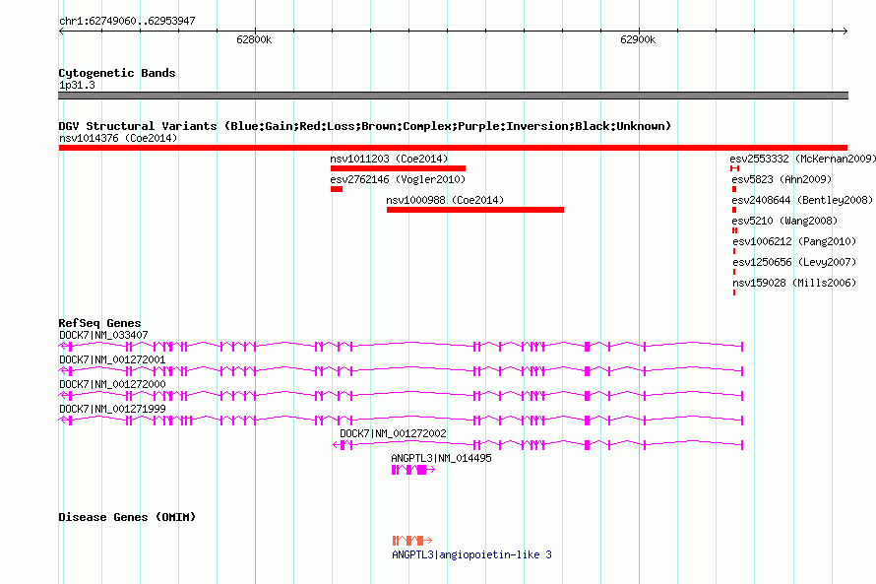Click the ANGPTL3|NM_014495 magenta gene glyph
Screen dimensions: 876x584
click(413, 470)
